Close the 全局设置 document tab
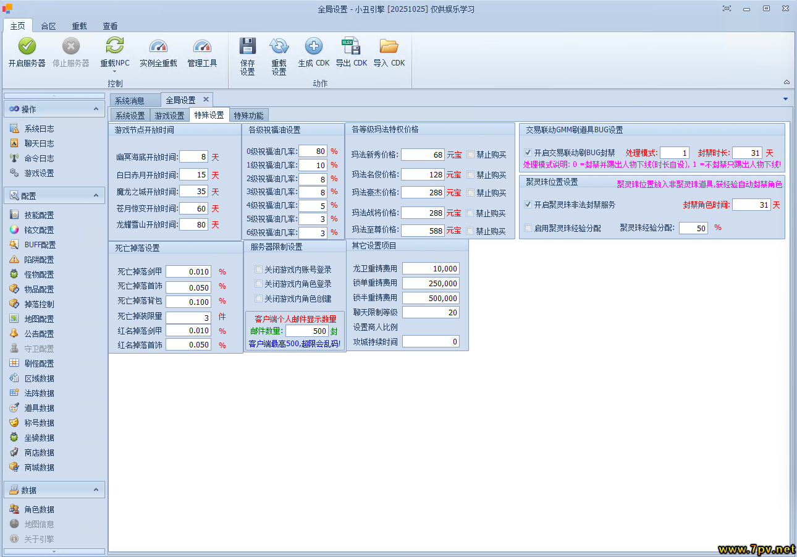 (x=206, y=100)
